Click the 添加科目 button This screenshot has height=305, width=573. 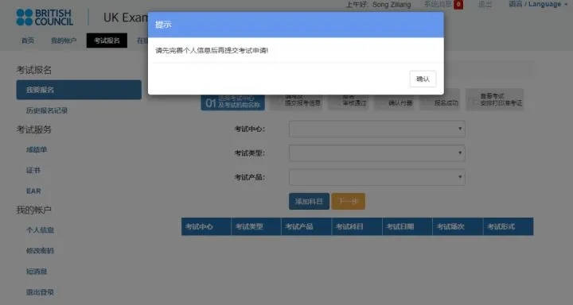309,202
